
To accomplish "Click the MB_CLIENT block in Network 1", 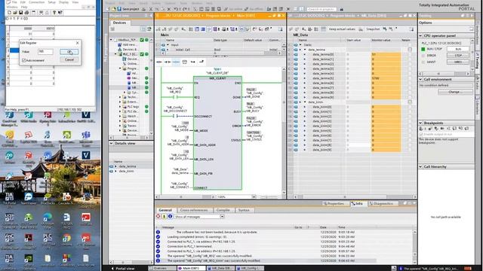I will [217, 133].
